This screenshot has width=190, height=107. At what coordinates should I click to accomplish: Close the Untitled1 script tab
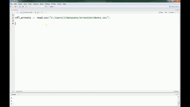click(19, 10)
